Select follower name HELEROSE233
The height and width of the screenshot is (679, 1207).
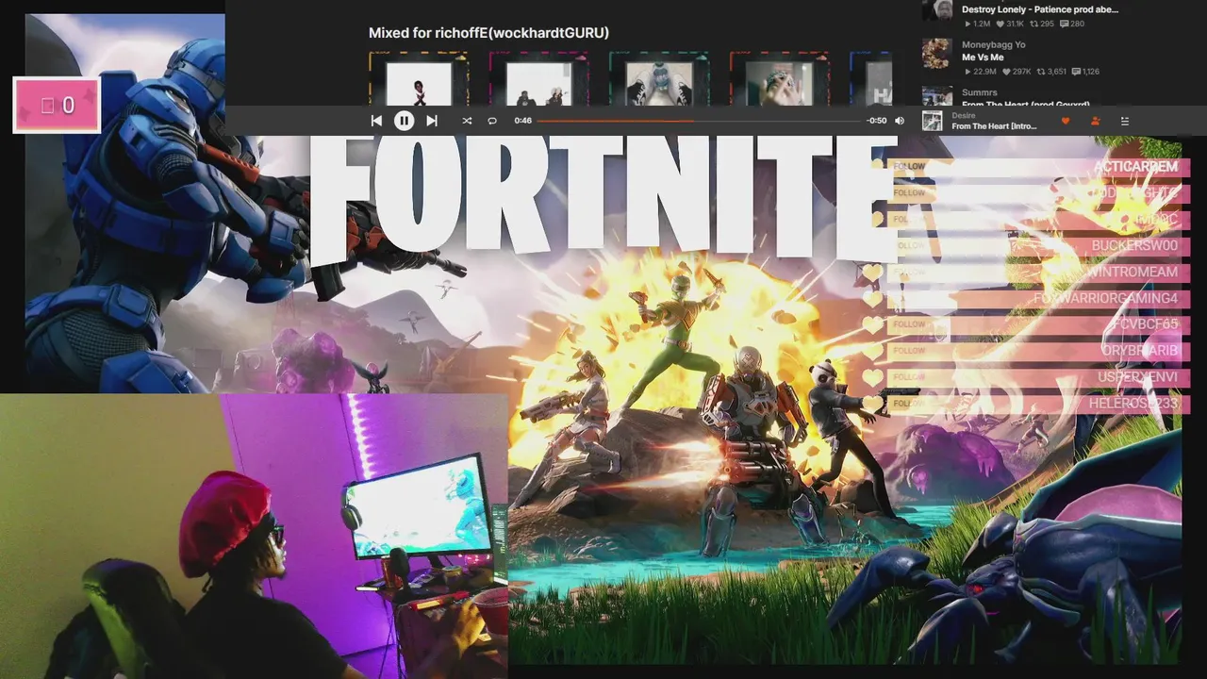pos(1133,404)
